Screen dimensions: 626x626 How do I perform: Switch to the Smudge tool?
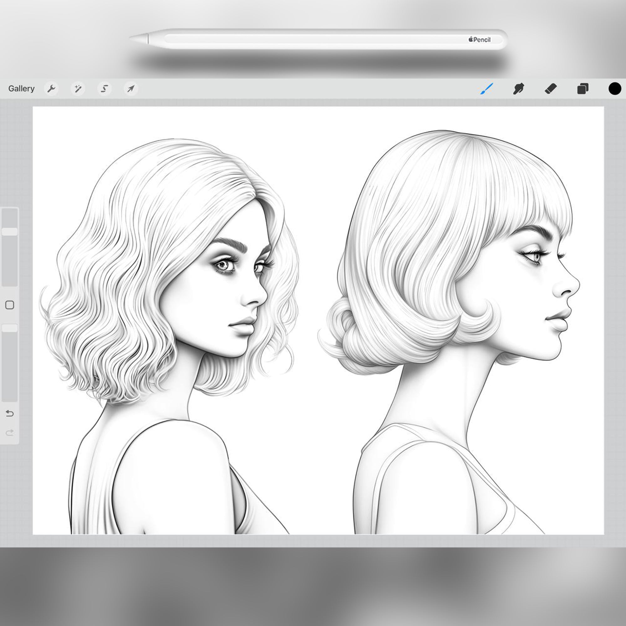point(519,89)
